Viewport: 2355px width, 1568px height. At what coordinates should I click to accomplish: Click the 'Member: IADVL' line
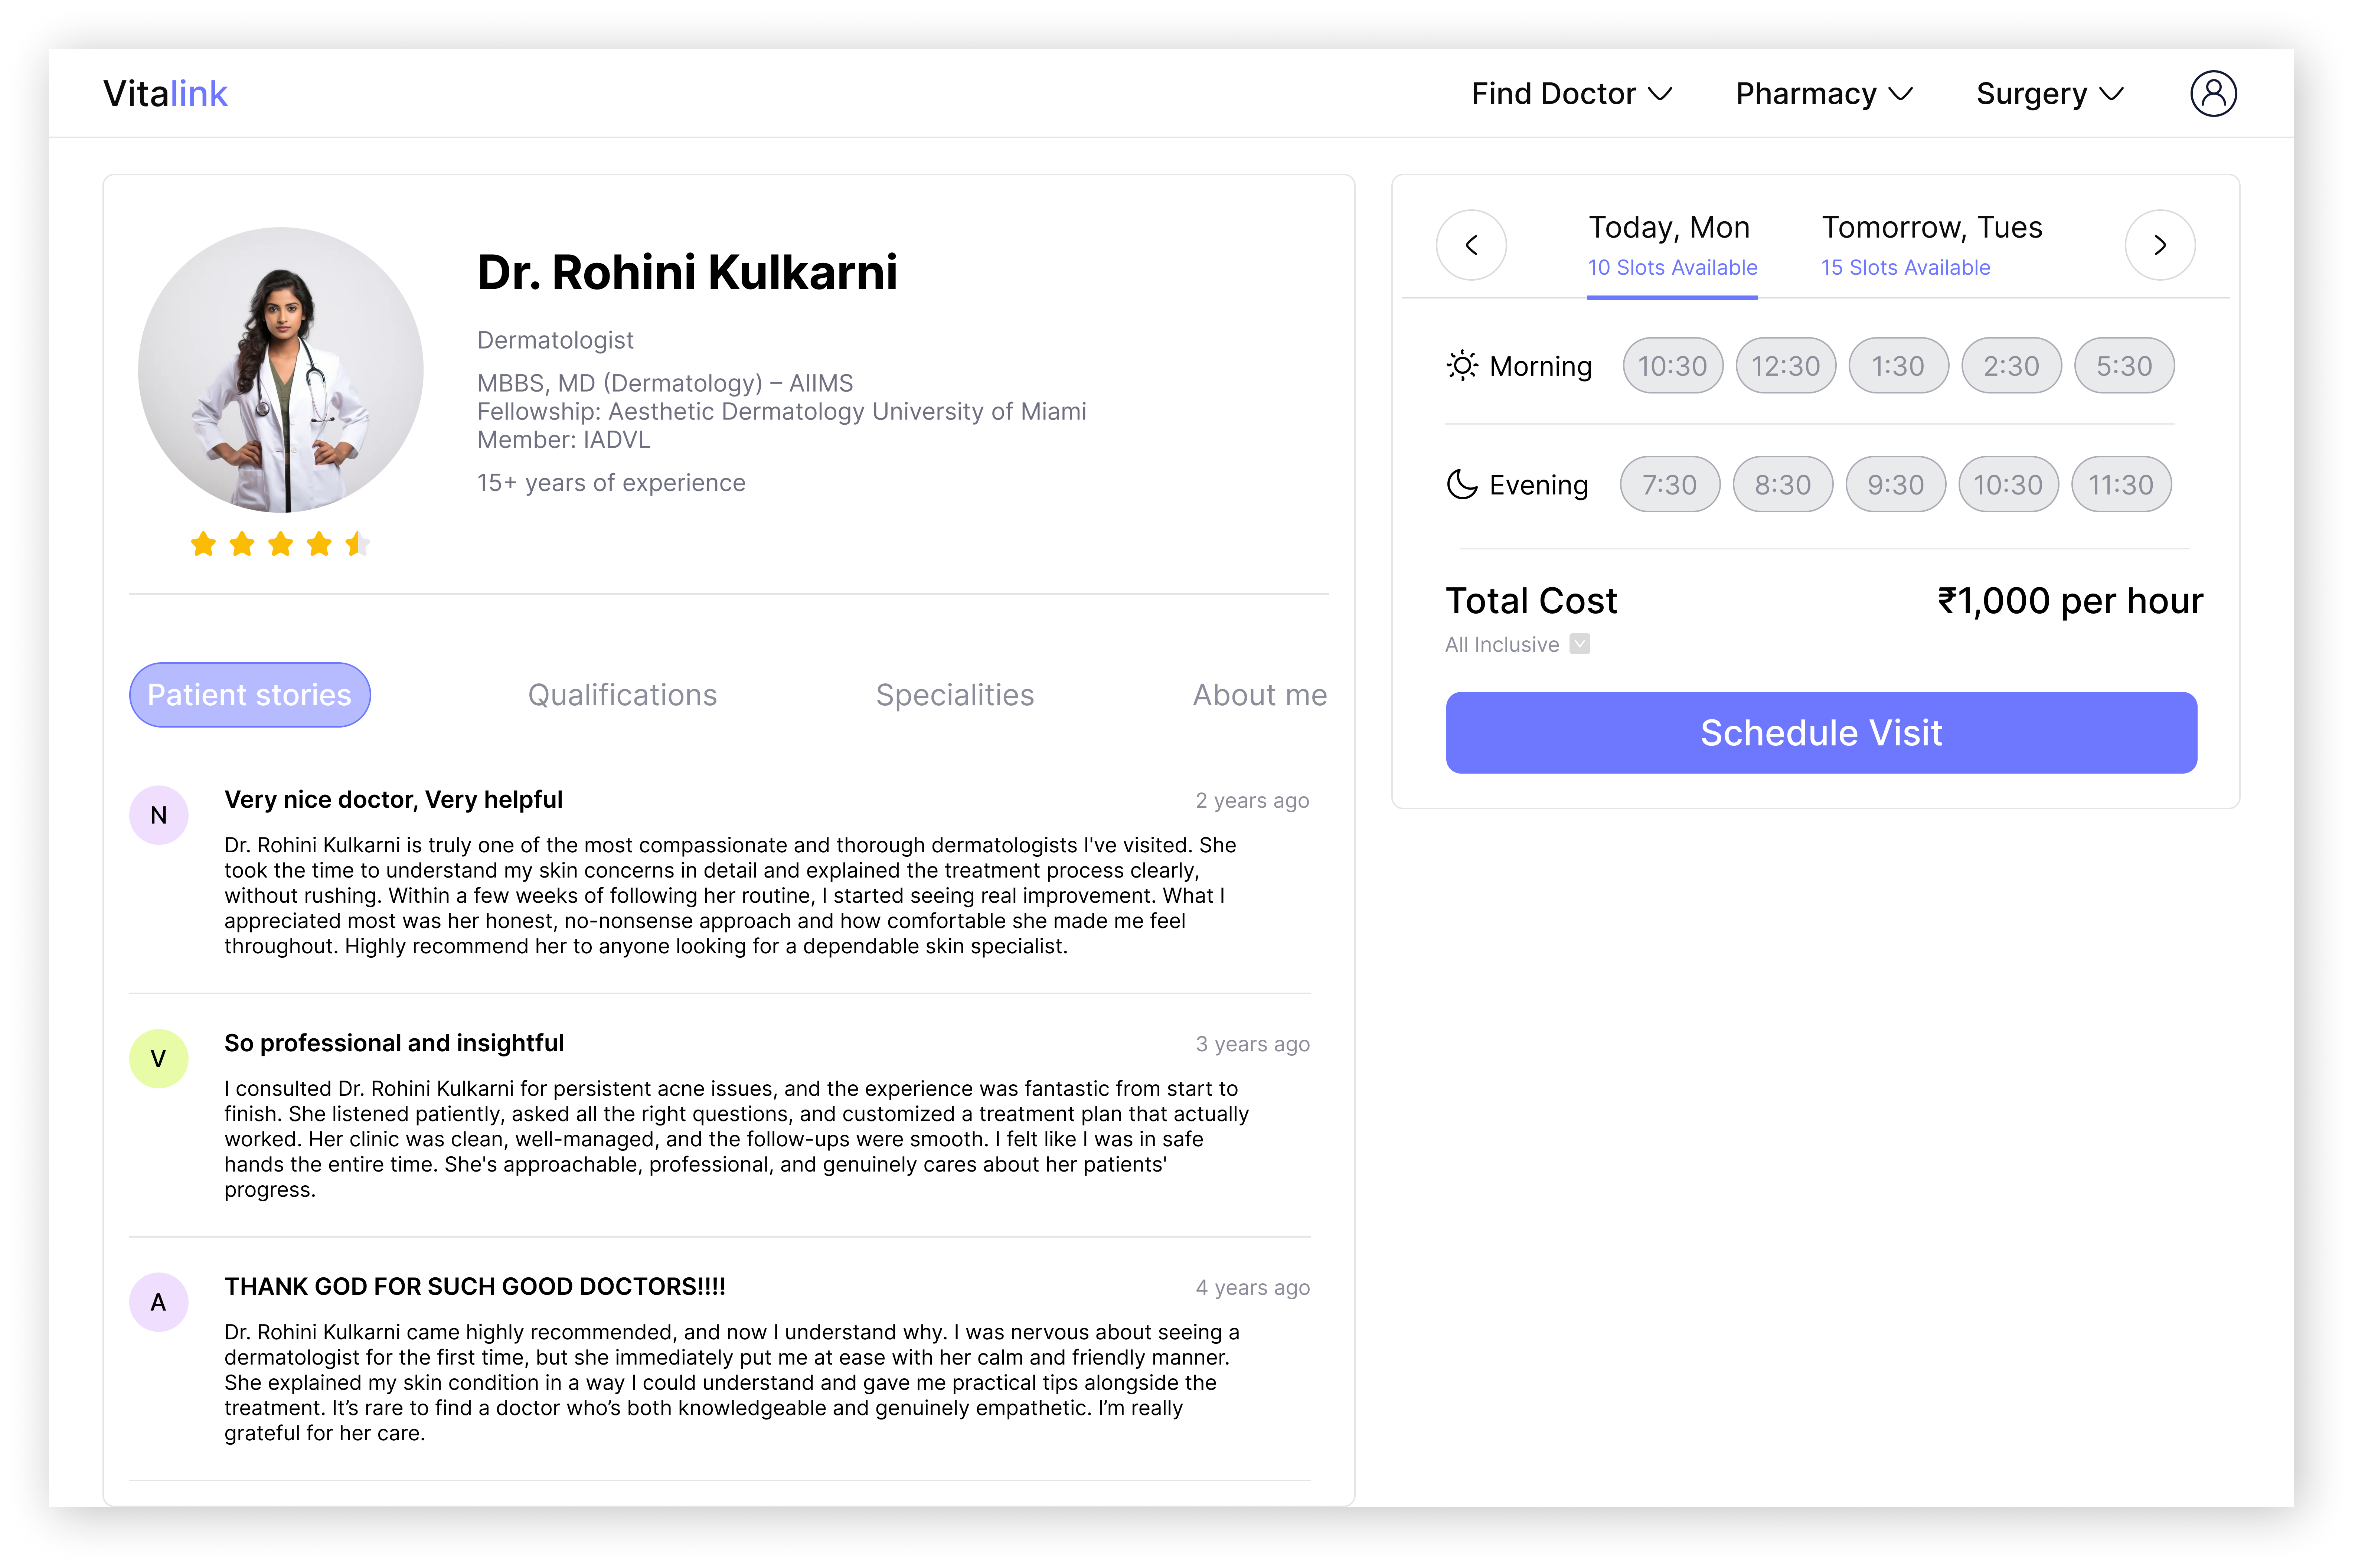click(x=564, y=440)
